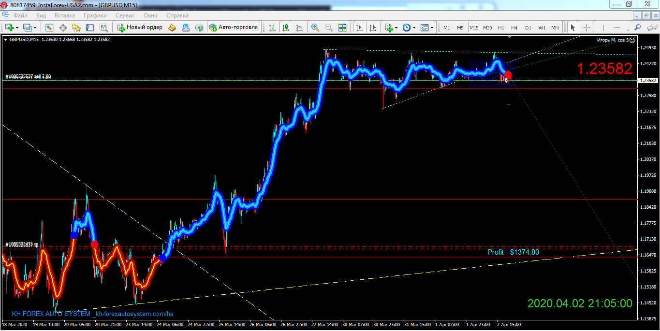Open the Вид menu

pos(41,15)
